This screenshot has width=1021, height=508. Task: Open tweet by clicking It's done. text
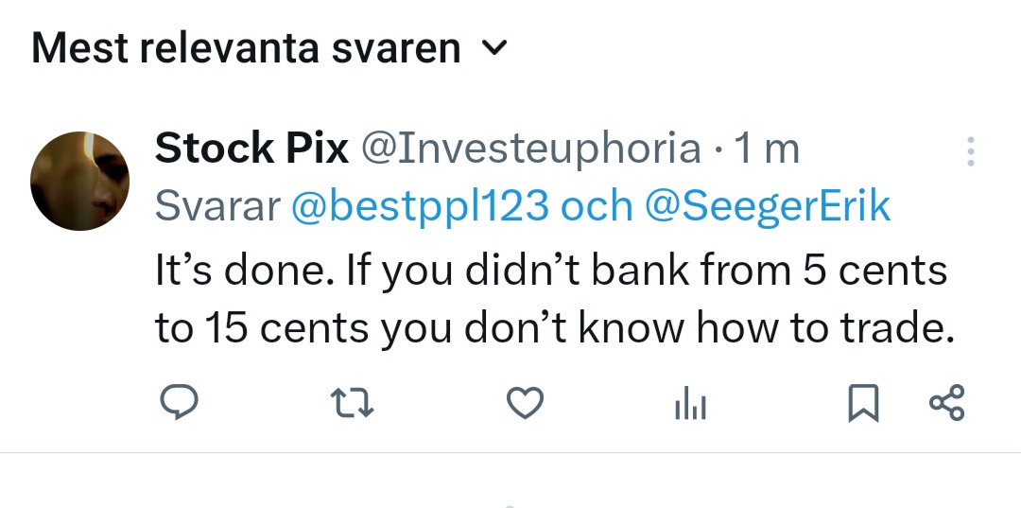coord(245,270)
